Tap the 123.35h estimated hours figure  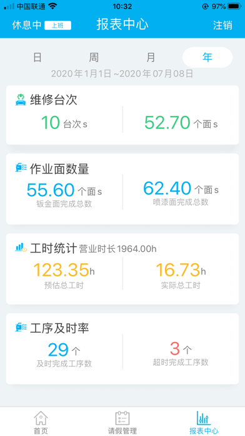click(64, 270)
